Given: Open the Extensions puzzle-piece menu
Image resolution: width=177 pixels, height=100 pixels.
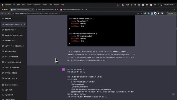Looking at the screenshot, I should [x=158, y=13].
